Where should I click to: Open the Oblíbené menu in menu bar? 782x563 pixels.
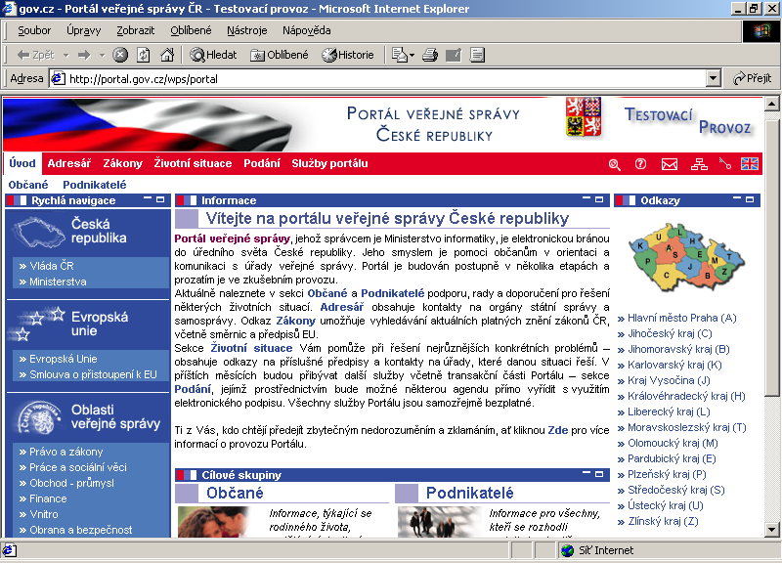click(x=191, y=30)
